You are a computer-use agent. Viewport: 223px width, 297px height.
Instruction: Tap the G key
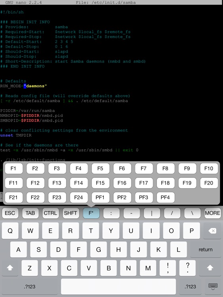(99, 249)
